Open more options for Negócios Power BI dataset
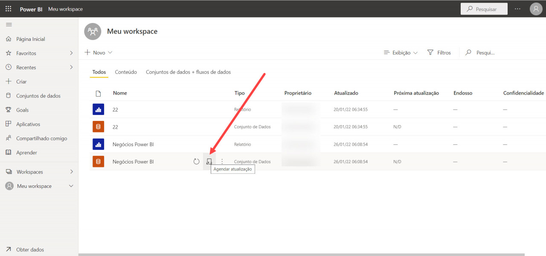This screenshot has width=546, height=256. point(221,161)
